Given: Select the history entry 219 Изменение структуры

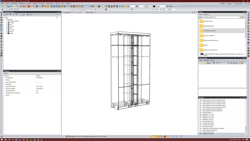Looking at the screenshot, I should click(222, 133).
